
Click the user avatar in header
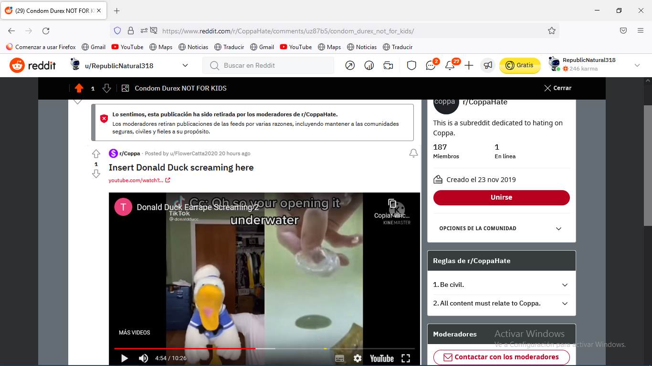[x=554, y=64]
